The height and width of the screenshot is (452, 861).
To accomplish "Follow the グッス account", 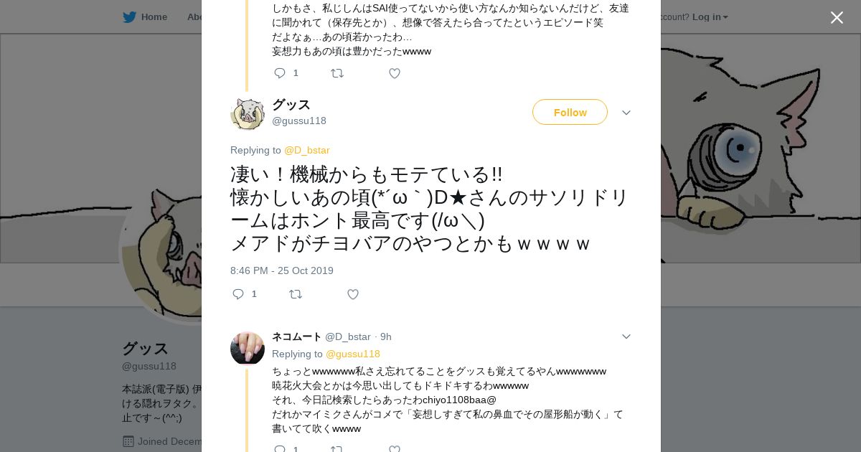I will [x=570, y=112].
